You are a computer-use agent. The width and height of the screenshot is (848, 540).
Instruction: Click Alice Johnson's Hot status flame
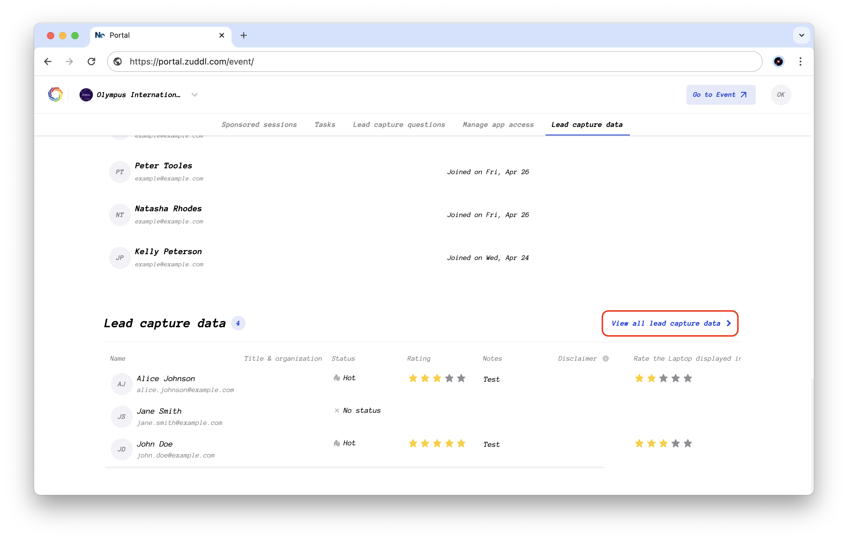(x=337, y=378)
